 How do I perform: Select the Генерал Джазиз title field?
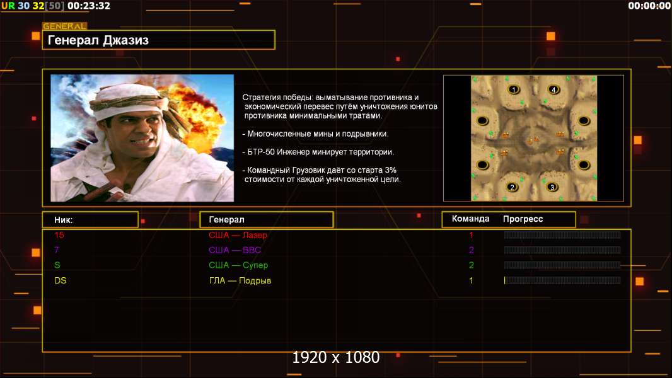(x=159, y=40)
